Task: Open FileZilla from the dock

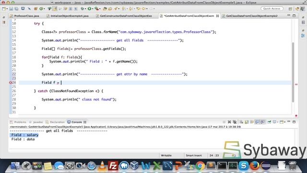Action: click(x=113, y=166)
